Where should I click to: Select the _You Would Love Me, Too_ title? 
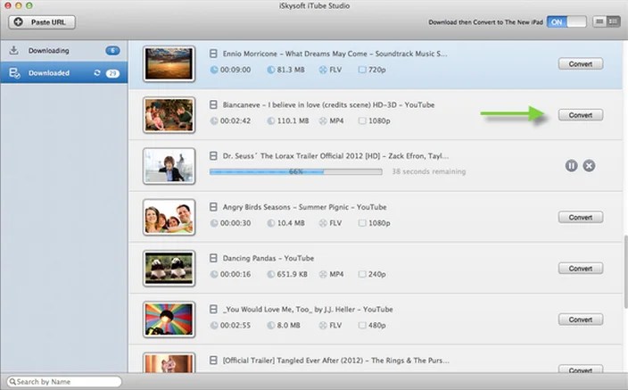pyautogui.click(x=308, y=309)
